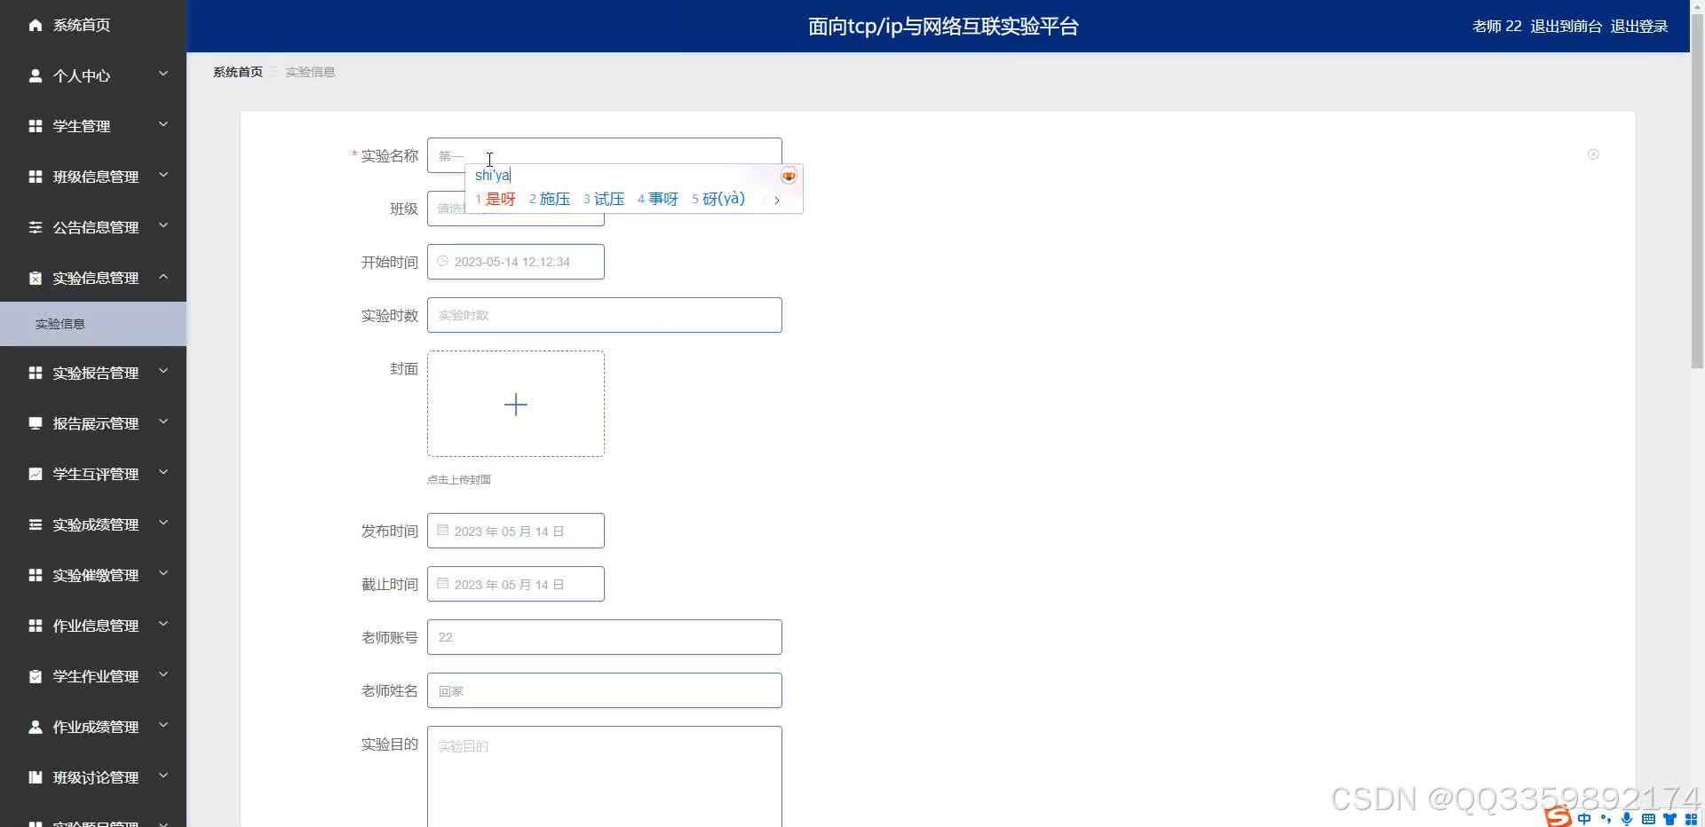Click the 实验时数 input field
The image size is (1705, 827).
pos(605,315)
